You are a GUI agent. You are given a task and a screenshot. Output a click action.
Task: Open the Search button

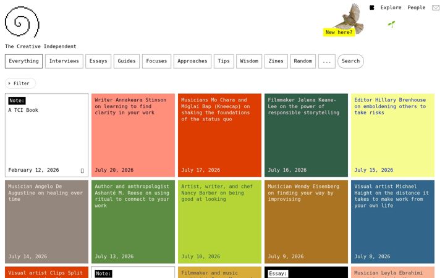(350, 61)
